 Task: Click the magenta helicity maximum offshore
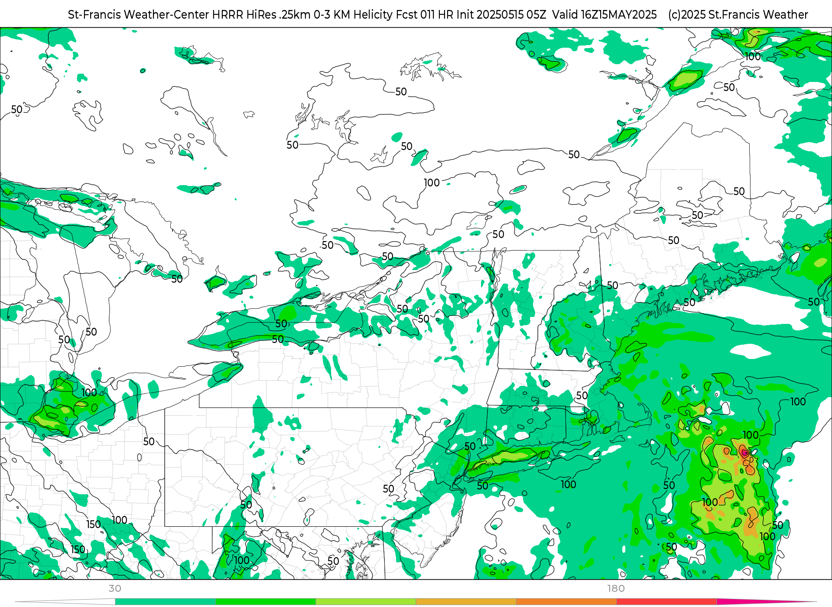click(744, 453)
